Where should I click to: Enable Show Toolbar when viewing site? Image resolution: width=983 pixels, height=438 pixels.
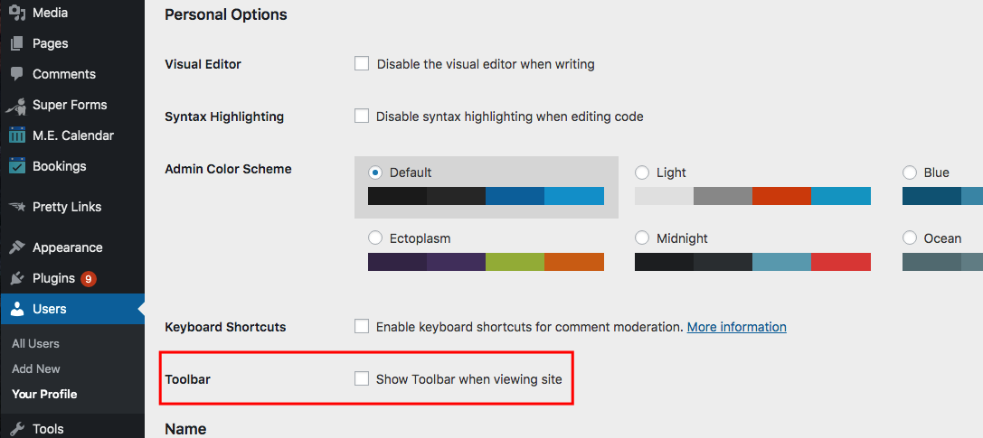click(362, 378)
